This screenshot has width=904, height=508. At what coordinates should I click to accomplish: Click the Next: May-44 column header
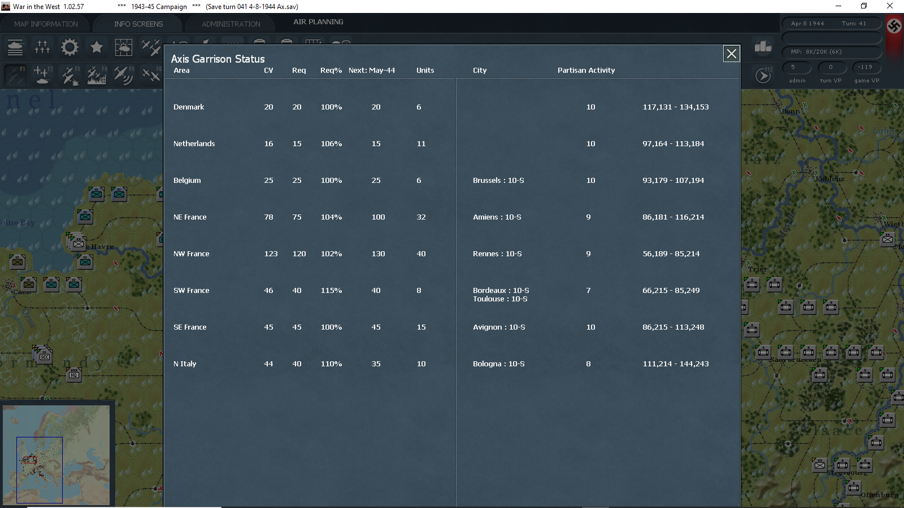(x=372, y=71)
